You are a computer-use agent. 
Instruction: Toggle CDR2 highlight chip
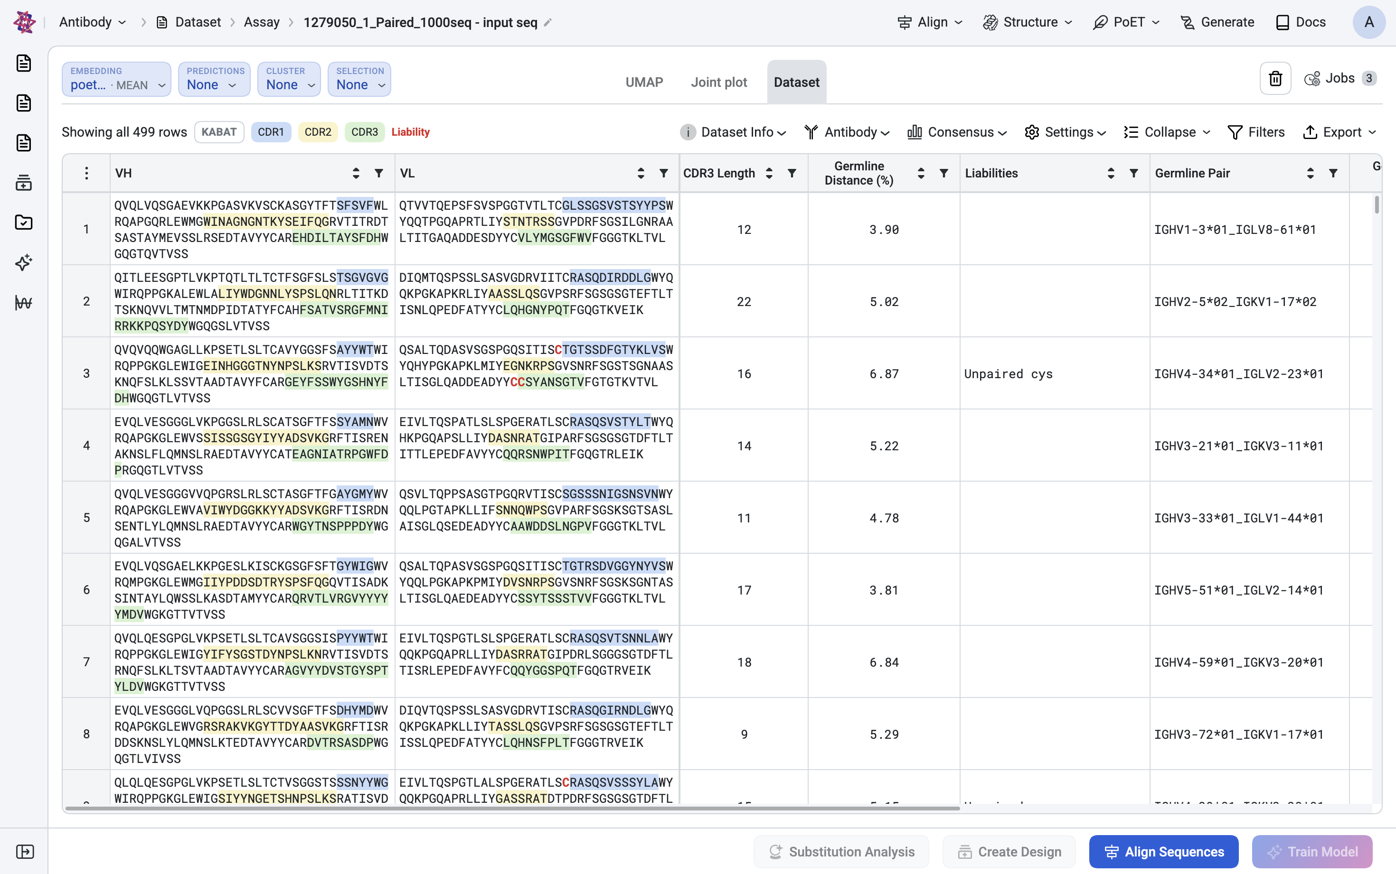[x=318, y=132]
